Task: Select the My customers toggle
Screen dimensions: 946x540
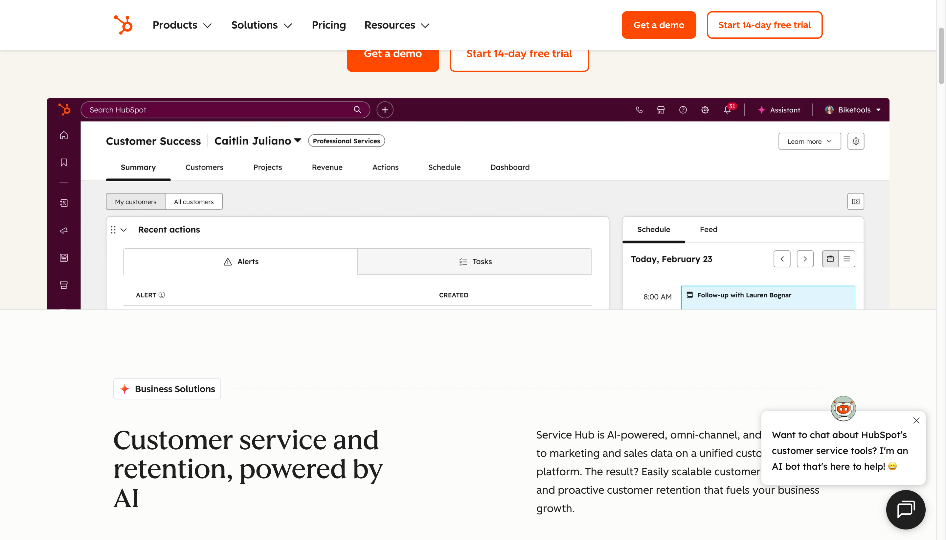Action: tap(135, 202)
